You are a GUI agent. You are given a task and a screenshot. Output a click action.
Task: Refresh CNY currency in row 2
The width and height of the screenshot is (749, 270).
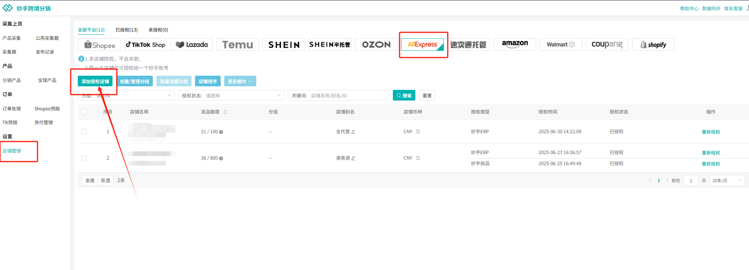coord(418,158)
